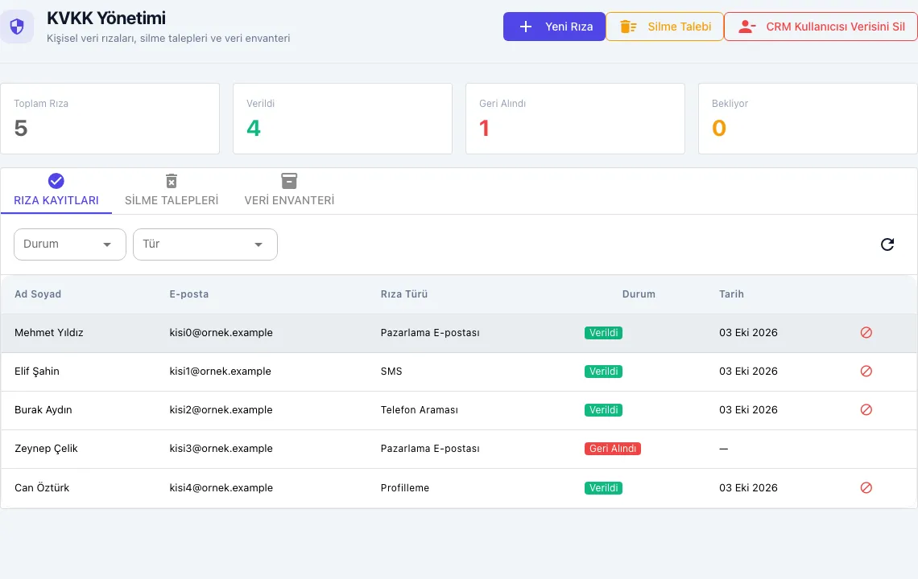Screen dimensions: 918x579
Task: Click email kisi0@ornek.example
Action: pos(221,333)
